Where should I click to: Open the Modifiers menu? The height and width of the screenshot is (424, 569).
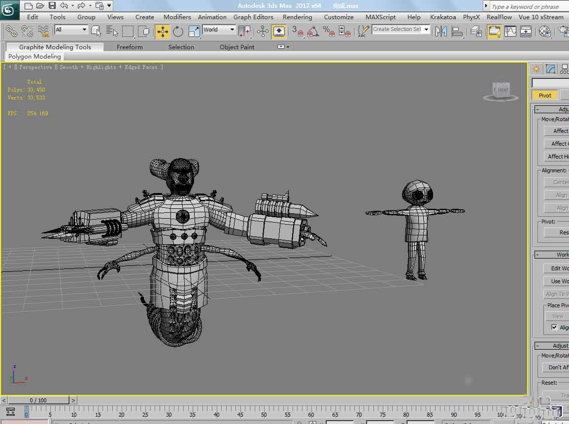[x=177, y=17]
